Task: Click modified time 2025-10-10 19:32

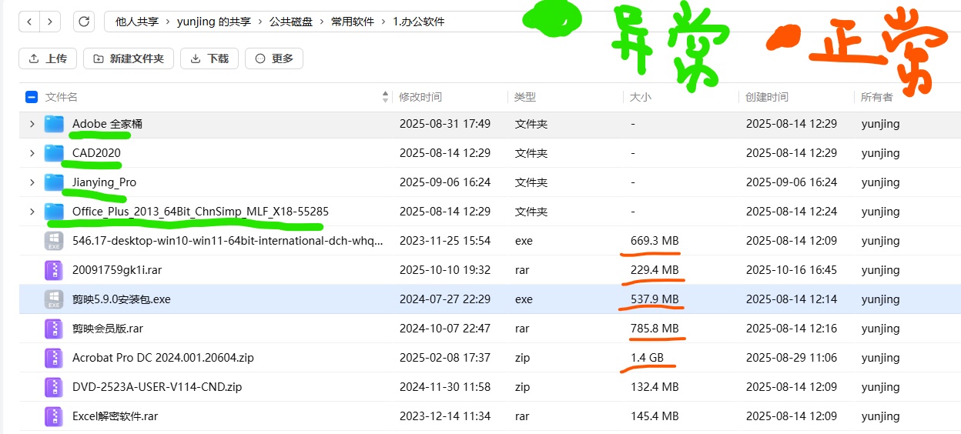Action: [445, 270]
